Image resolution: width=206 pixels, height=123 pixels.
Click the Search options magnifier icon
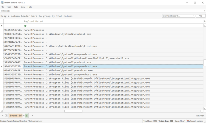188,121
